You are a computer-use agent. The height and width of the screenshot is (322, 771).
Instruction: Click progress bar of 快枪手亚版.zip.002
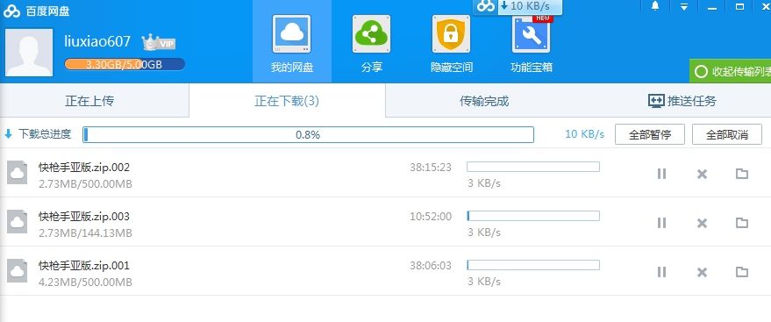coord(533,167)
